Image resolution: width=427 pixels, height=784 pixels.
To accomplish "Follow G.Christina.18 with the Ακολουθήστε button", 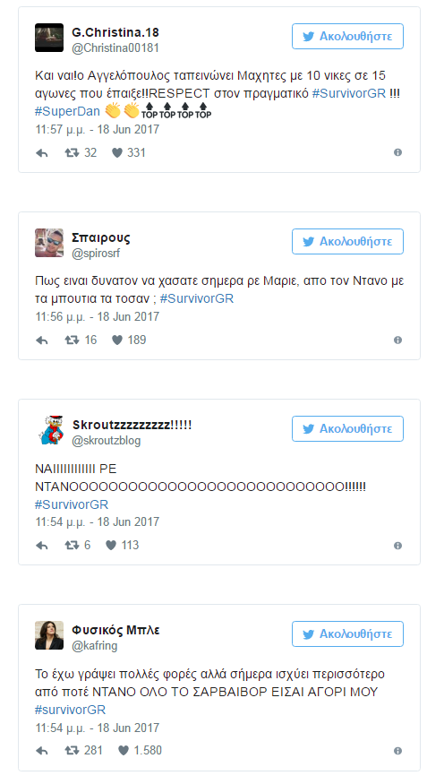I will pyautogui.click(x=347, y=37).
